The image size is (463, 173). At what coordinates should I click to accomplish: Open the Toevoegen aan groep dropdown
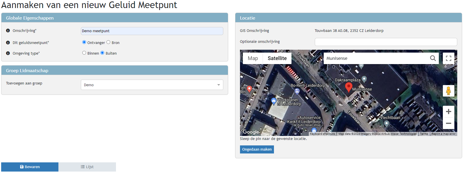click(152, 85)
